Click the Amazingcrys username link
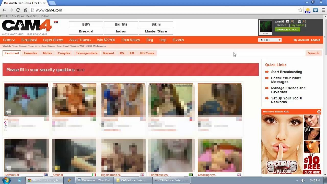Image resolution: width=327 pixels, height=184 pixels. click(x=206, y=175)
